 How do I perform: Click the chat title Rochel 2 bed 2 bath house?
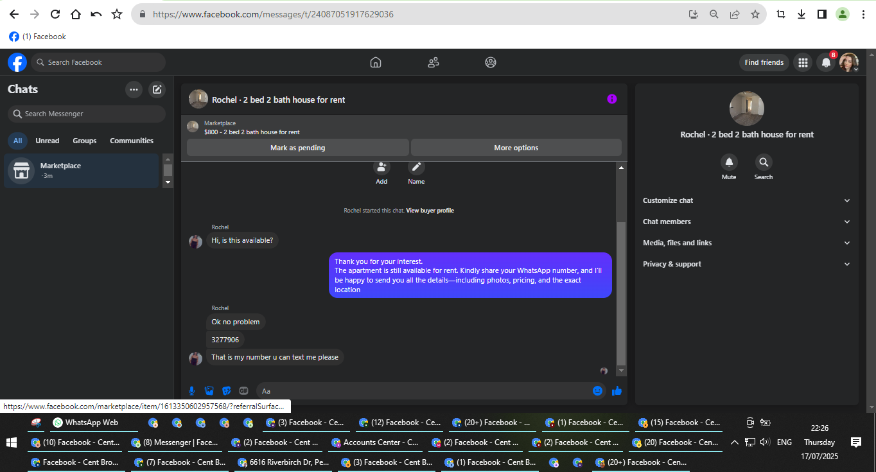[279, 100]
